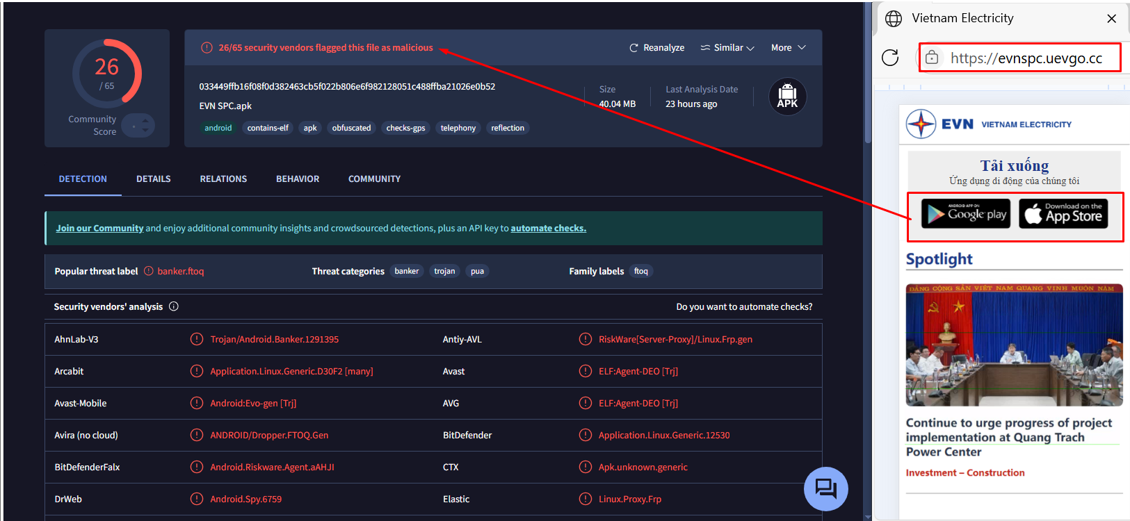Open the Spotlight meeting photo thumbnail

coord(1014,345)
